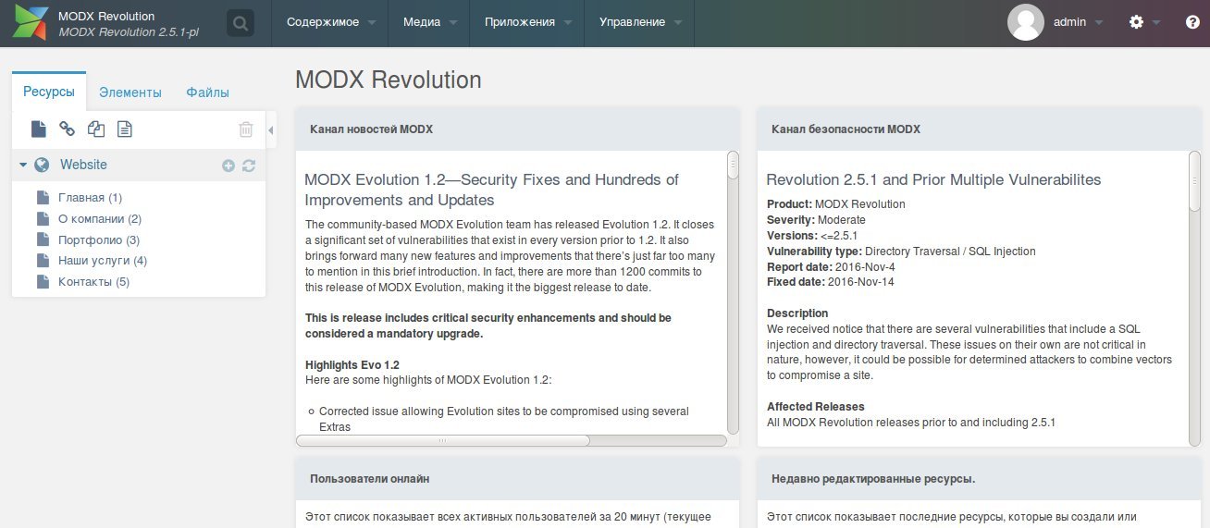1210x528 pixels.
Task: Click the MODX Revolution page title
Action: 389,80
